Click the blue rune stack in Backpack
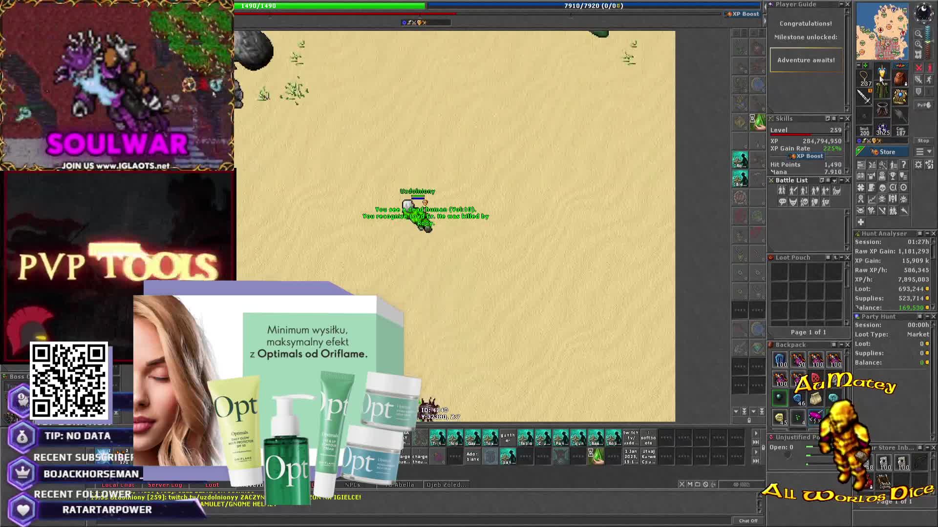 [780, 361]
